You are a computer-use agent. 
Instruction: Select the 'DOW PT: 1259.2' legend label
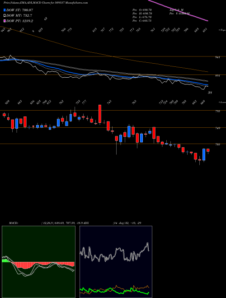(x=19, y=21)
